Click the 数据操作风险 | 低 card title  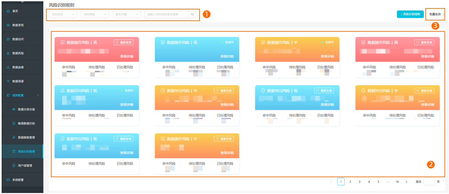pos(182,42)
